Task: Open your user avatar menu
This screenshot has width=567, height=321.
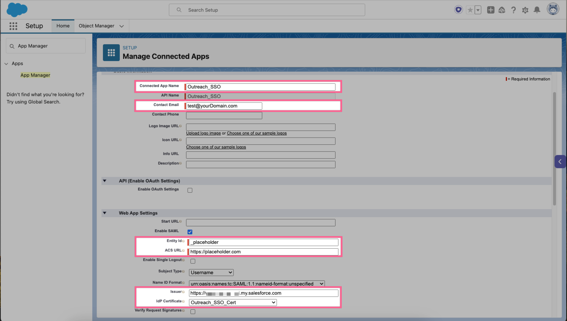Action: coord(553,9)
